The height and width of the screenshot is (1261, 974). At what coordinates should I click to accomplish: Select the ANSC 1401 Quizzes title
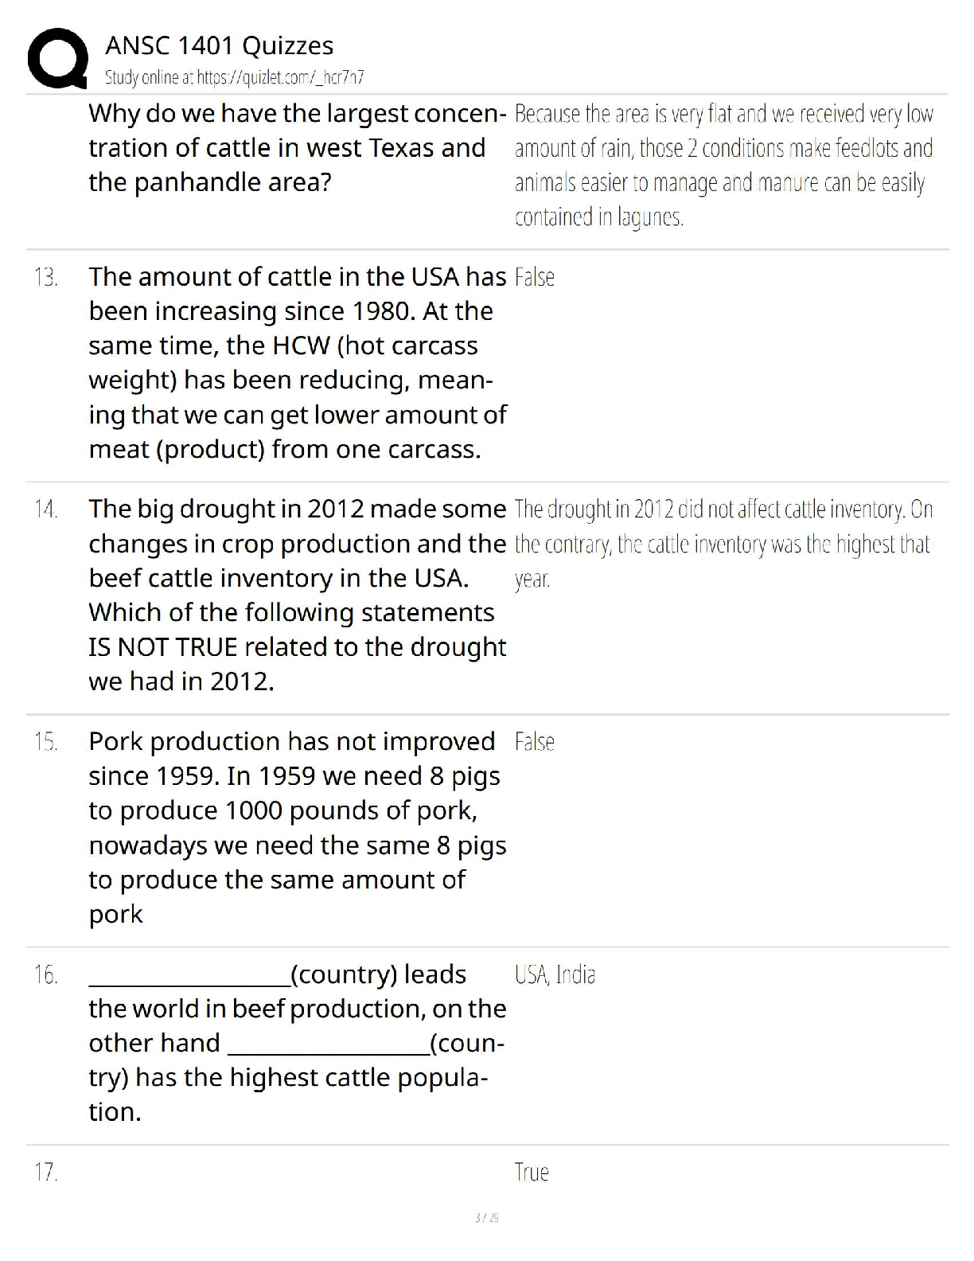point(219,45)
